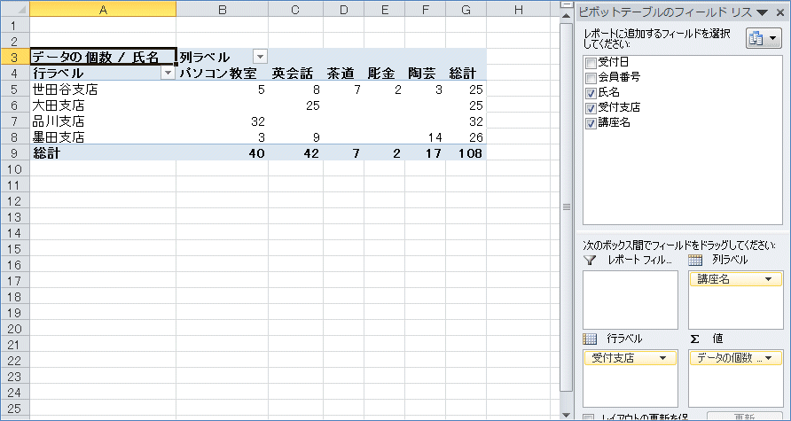791x421 pixels.
Task: Select the 大田支店 row label cell
Action: click(103, 105)
